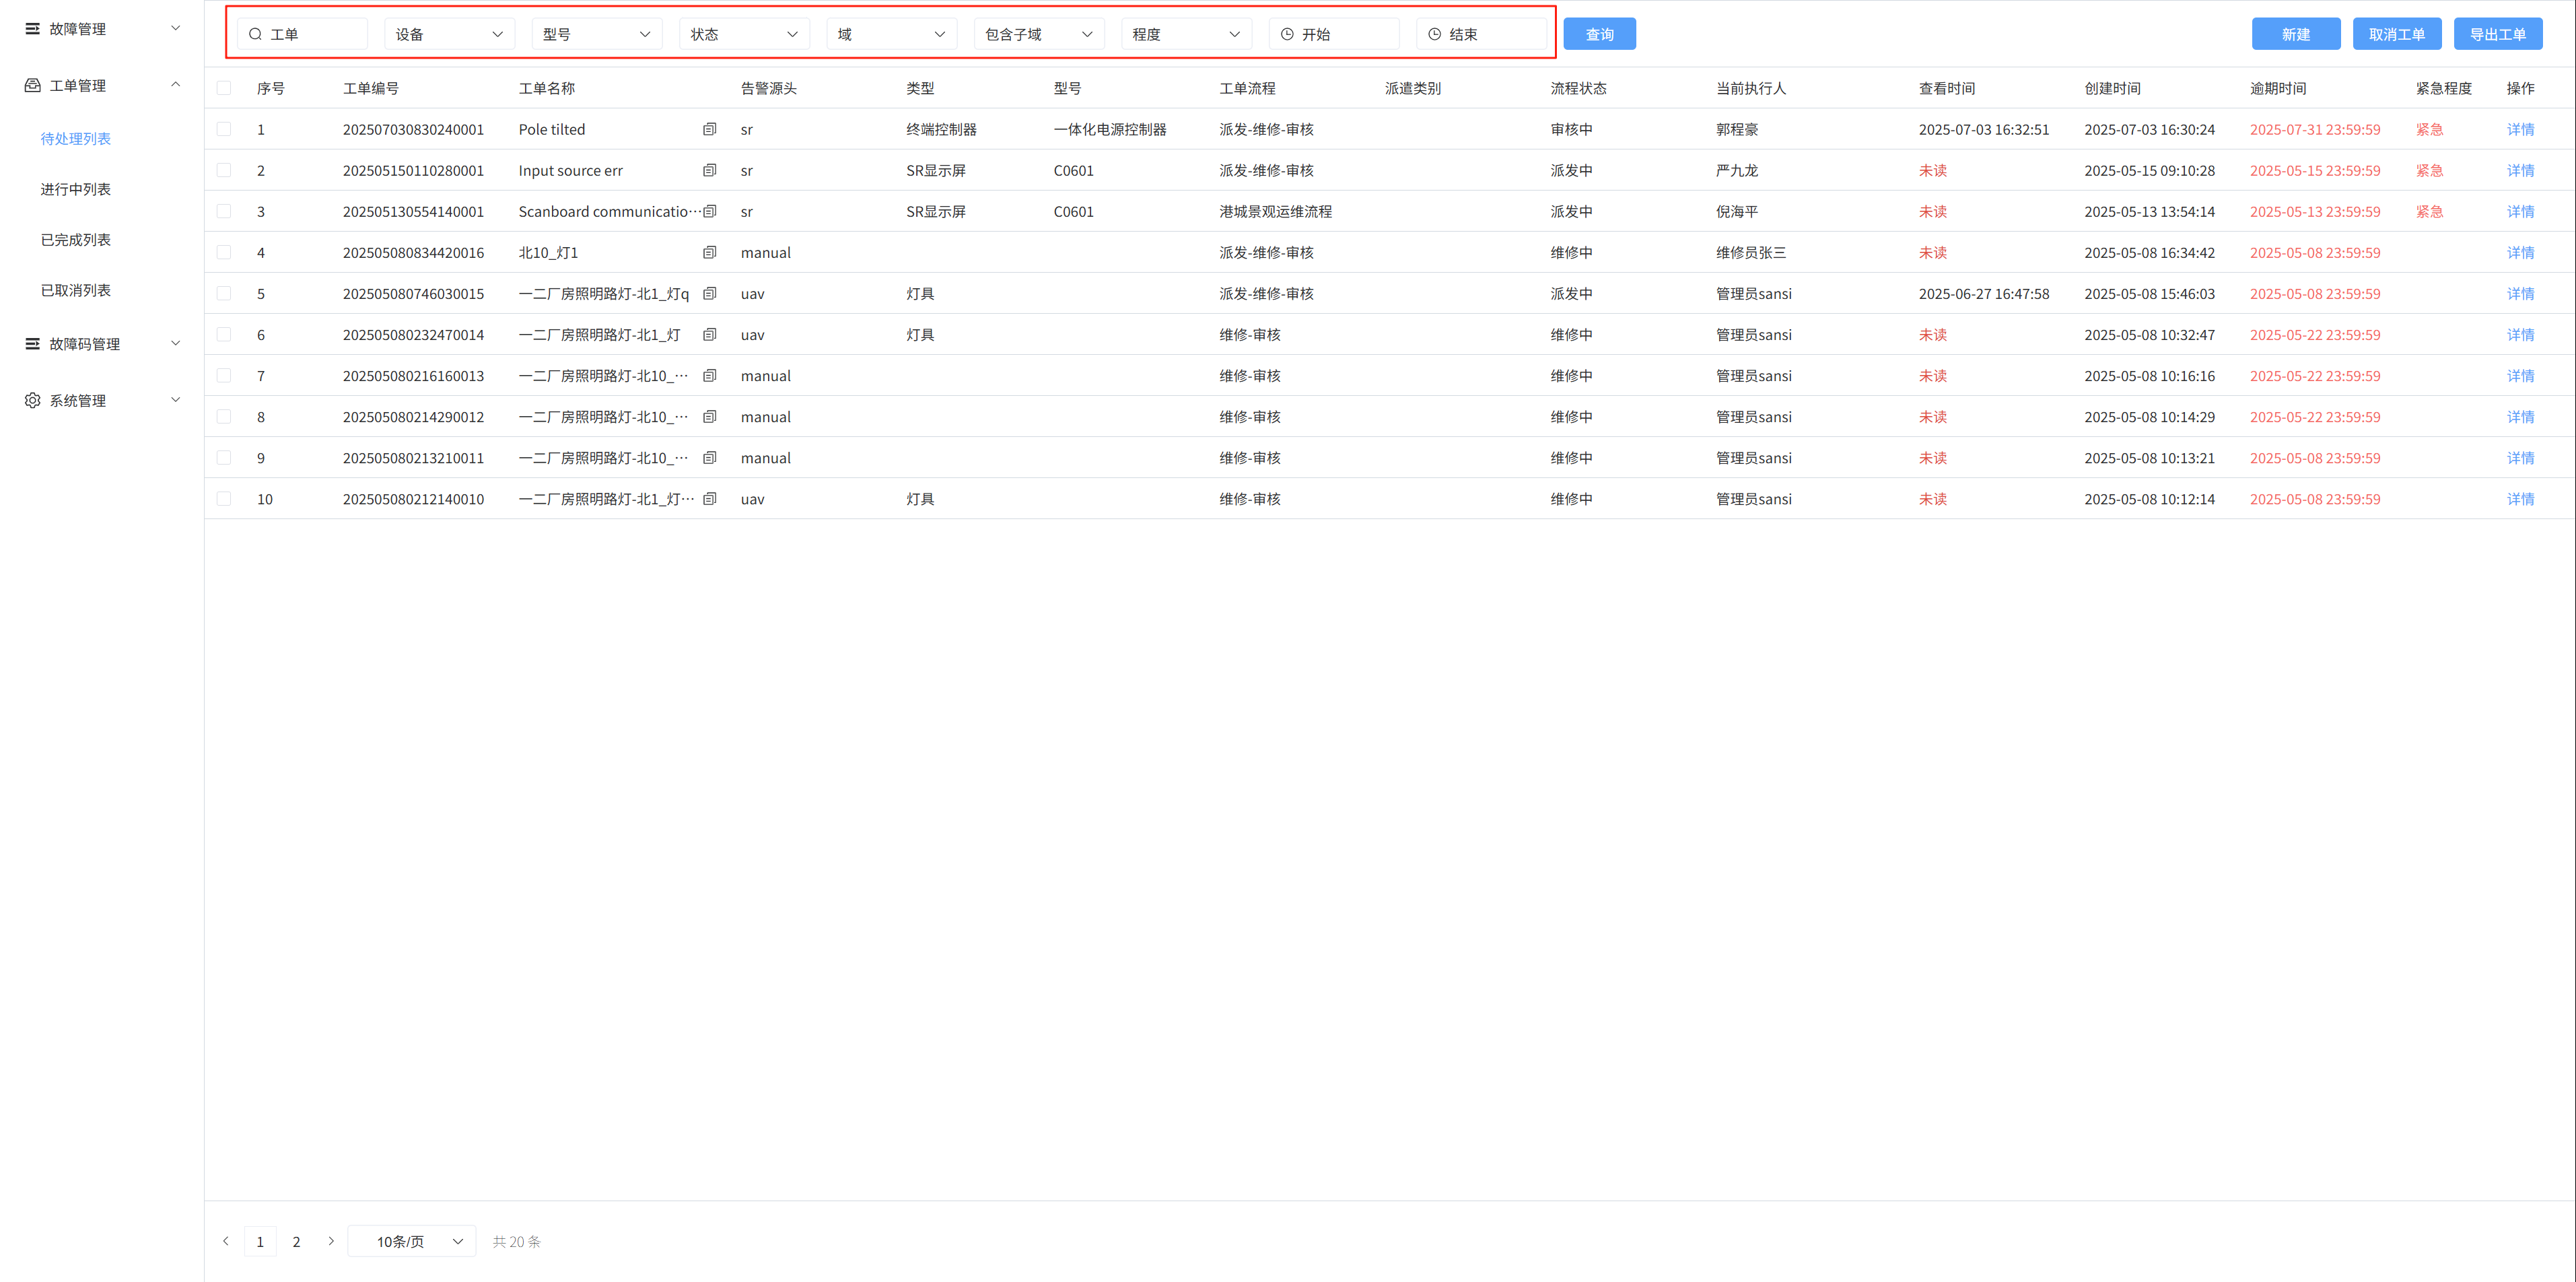Click the clock icon in 结束 field
Screen dimensions: 2576x1282
[1434, 34]
